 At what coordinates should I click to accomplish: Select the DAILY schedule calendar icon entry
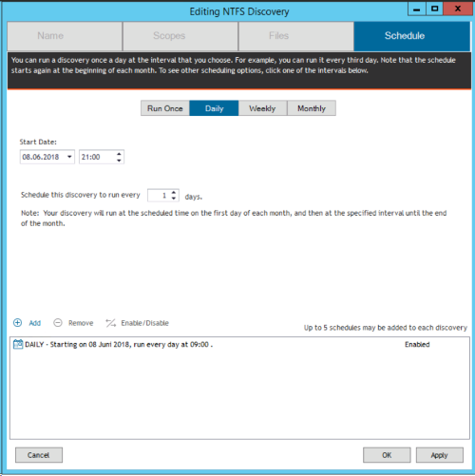tap(18, 344)
